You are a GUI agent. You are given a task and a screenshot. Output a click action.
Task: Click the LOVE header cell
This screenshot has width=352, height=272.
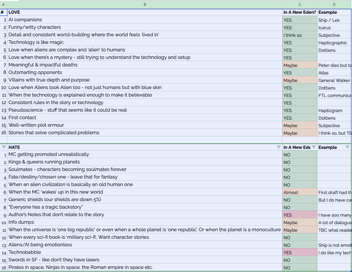tap(145, 12)
